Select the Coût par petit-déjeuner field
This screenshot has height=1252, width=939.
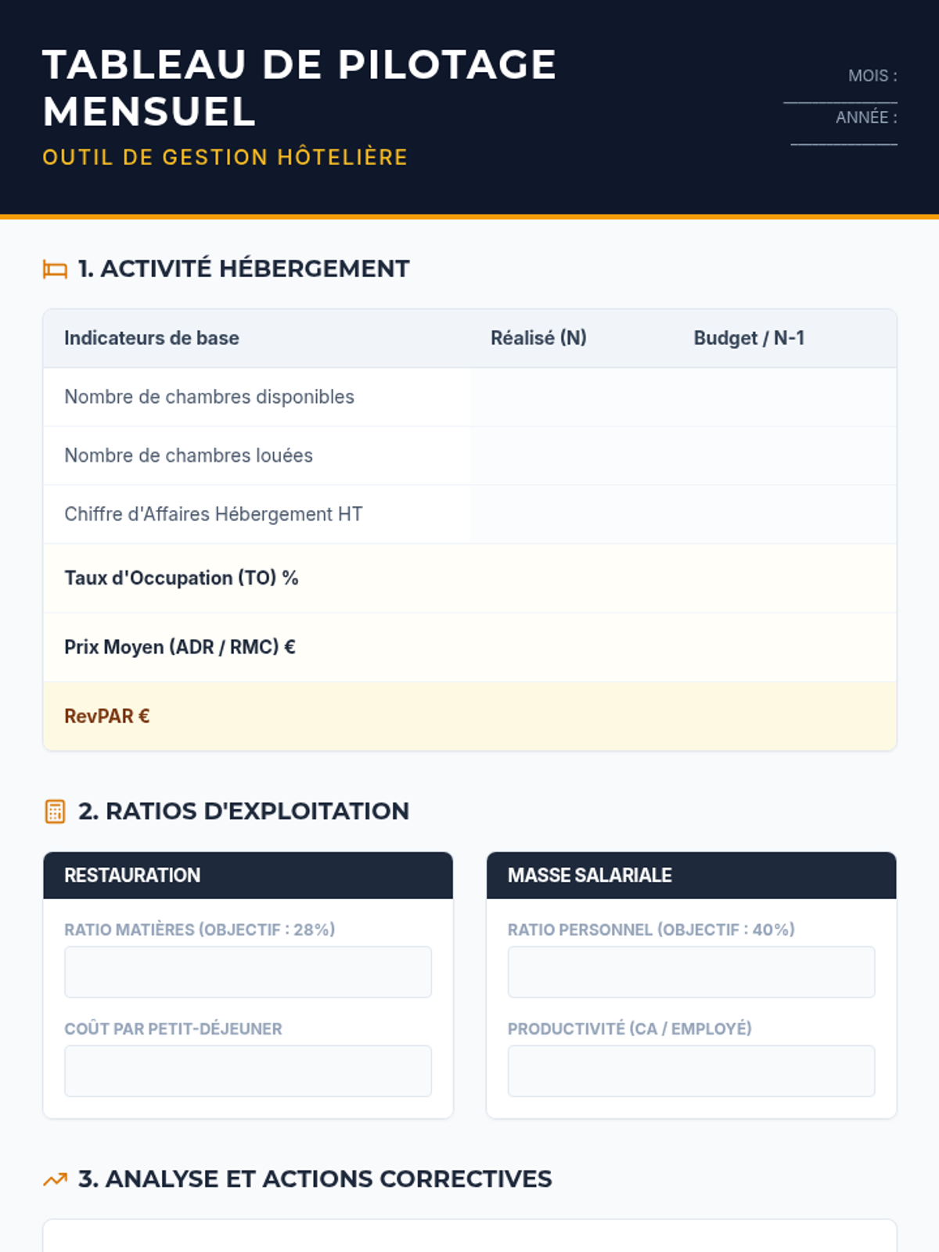(x=247, y=1070)
